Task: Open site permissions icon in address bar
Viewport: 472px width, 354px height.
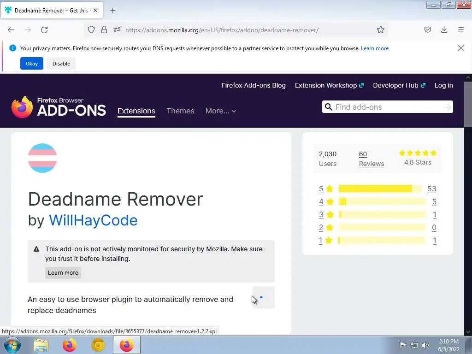Action: [117, 29]
